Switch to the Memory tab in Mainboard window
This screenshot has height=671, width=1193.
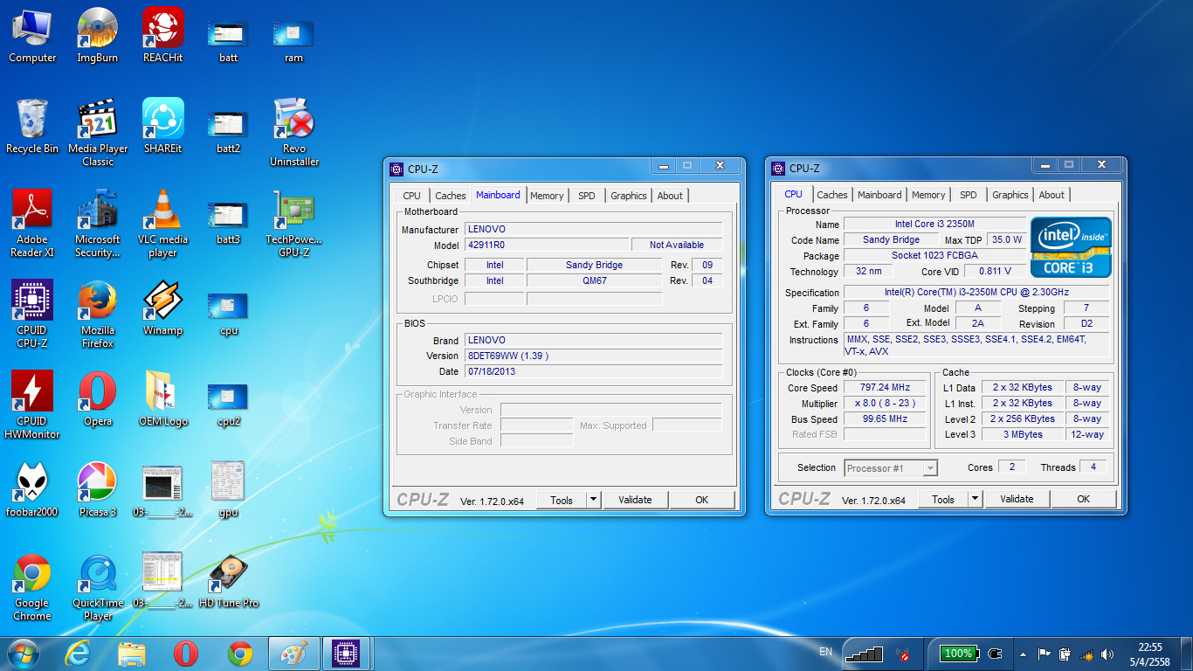(547, 196)
